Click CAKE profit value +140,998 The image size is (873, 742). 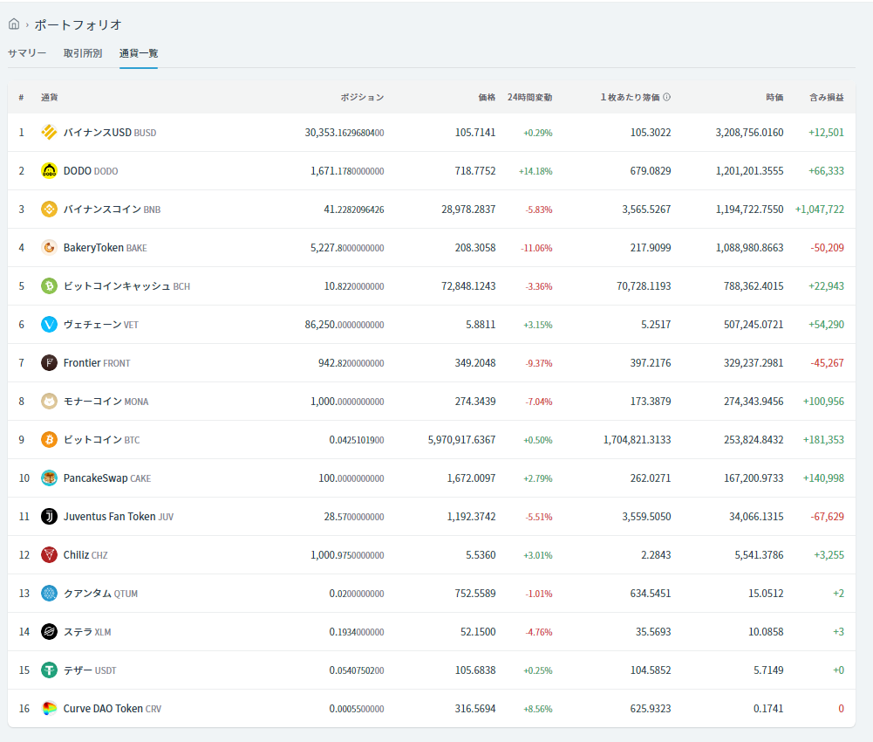pyautogui.click(x=823, y=479)
